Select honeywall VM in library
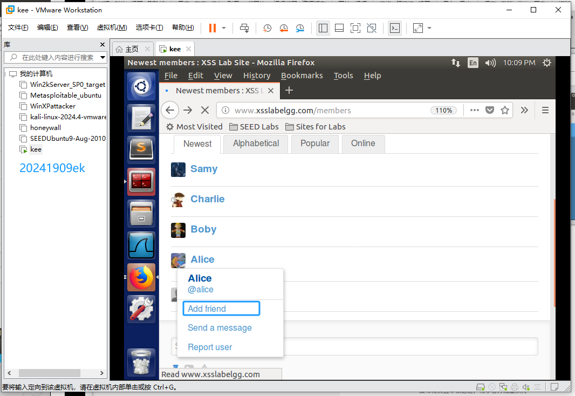This screenshot has width=575, height=396. [45, 128]
